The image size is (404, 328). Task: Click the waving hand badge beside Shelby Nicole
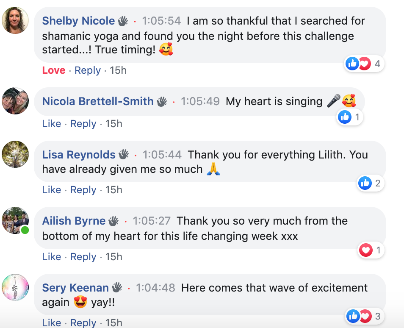pos(122,21)
